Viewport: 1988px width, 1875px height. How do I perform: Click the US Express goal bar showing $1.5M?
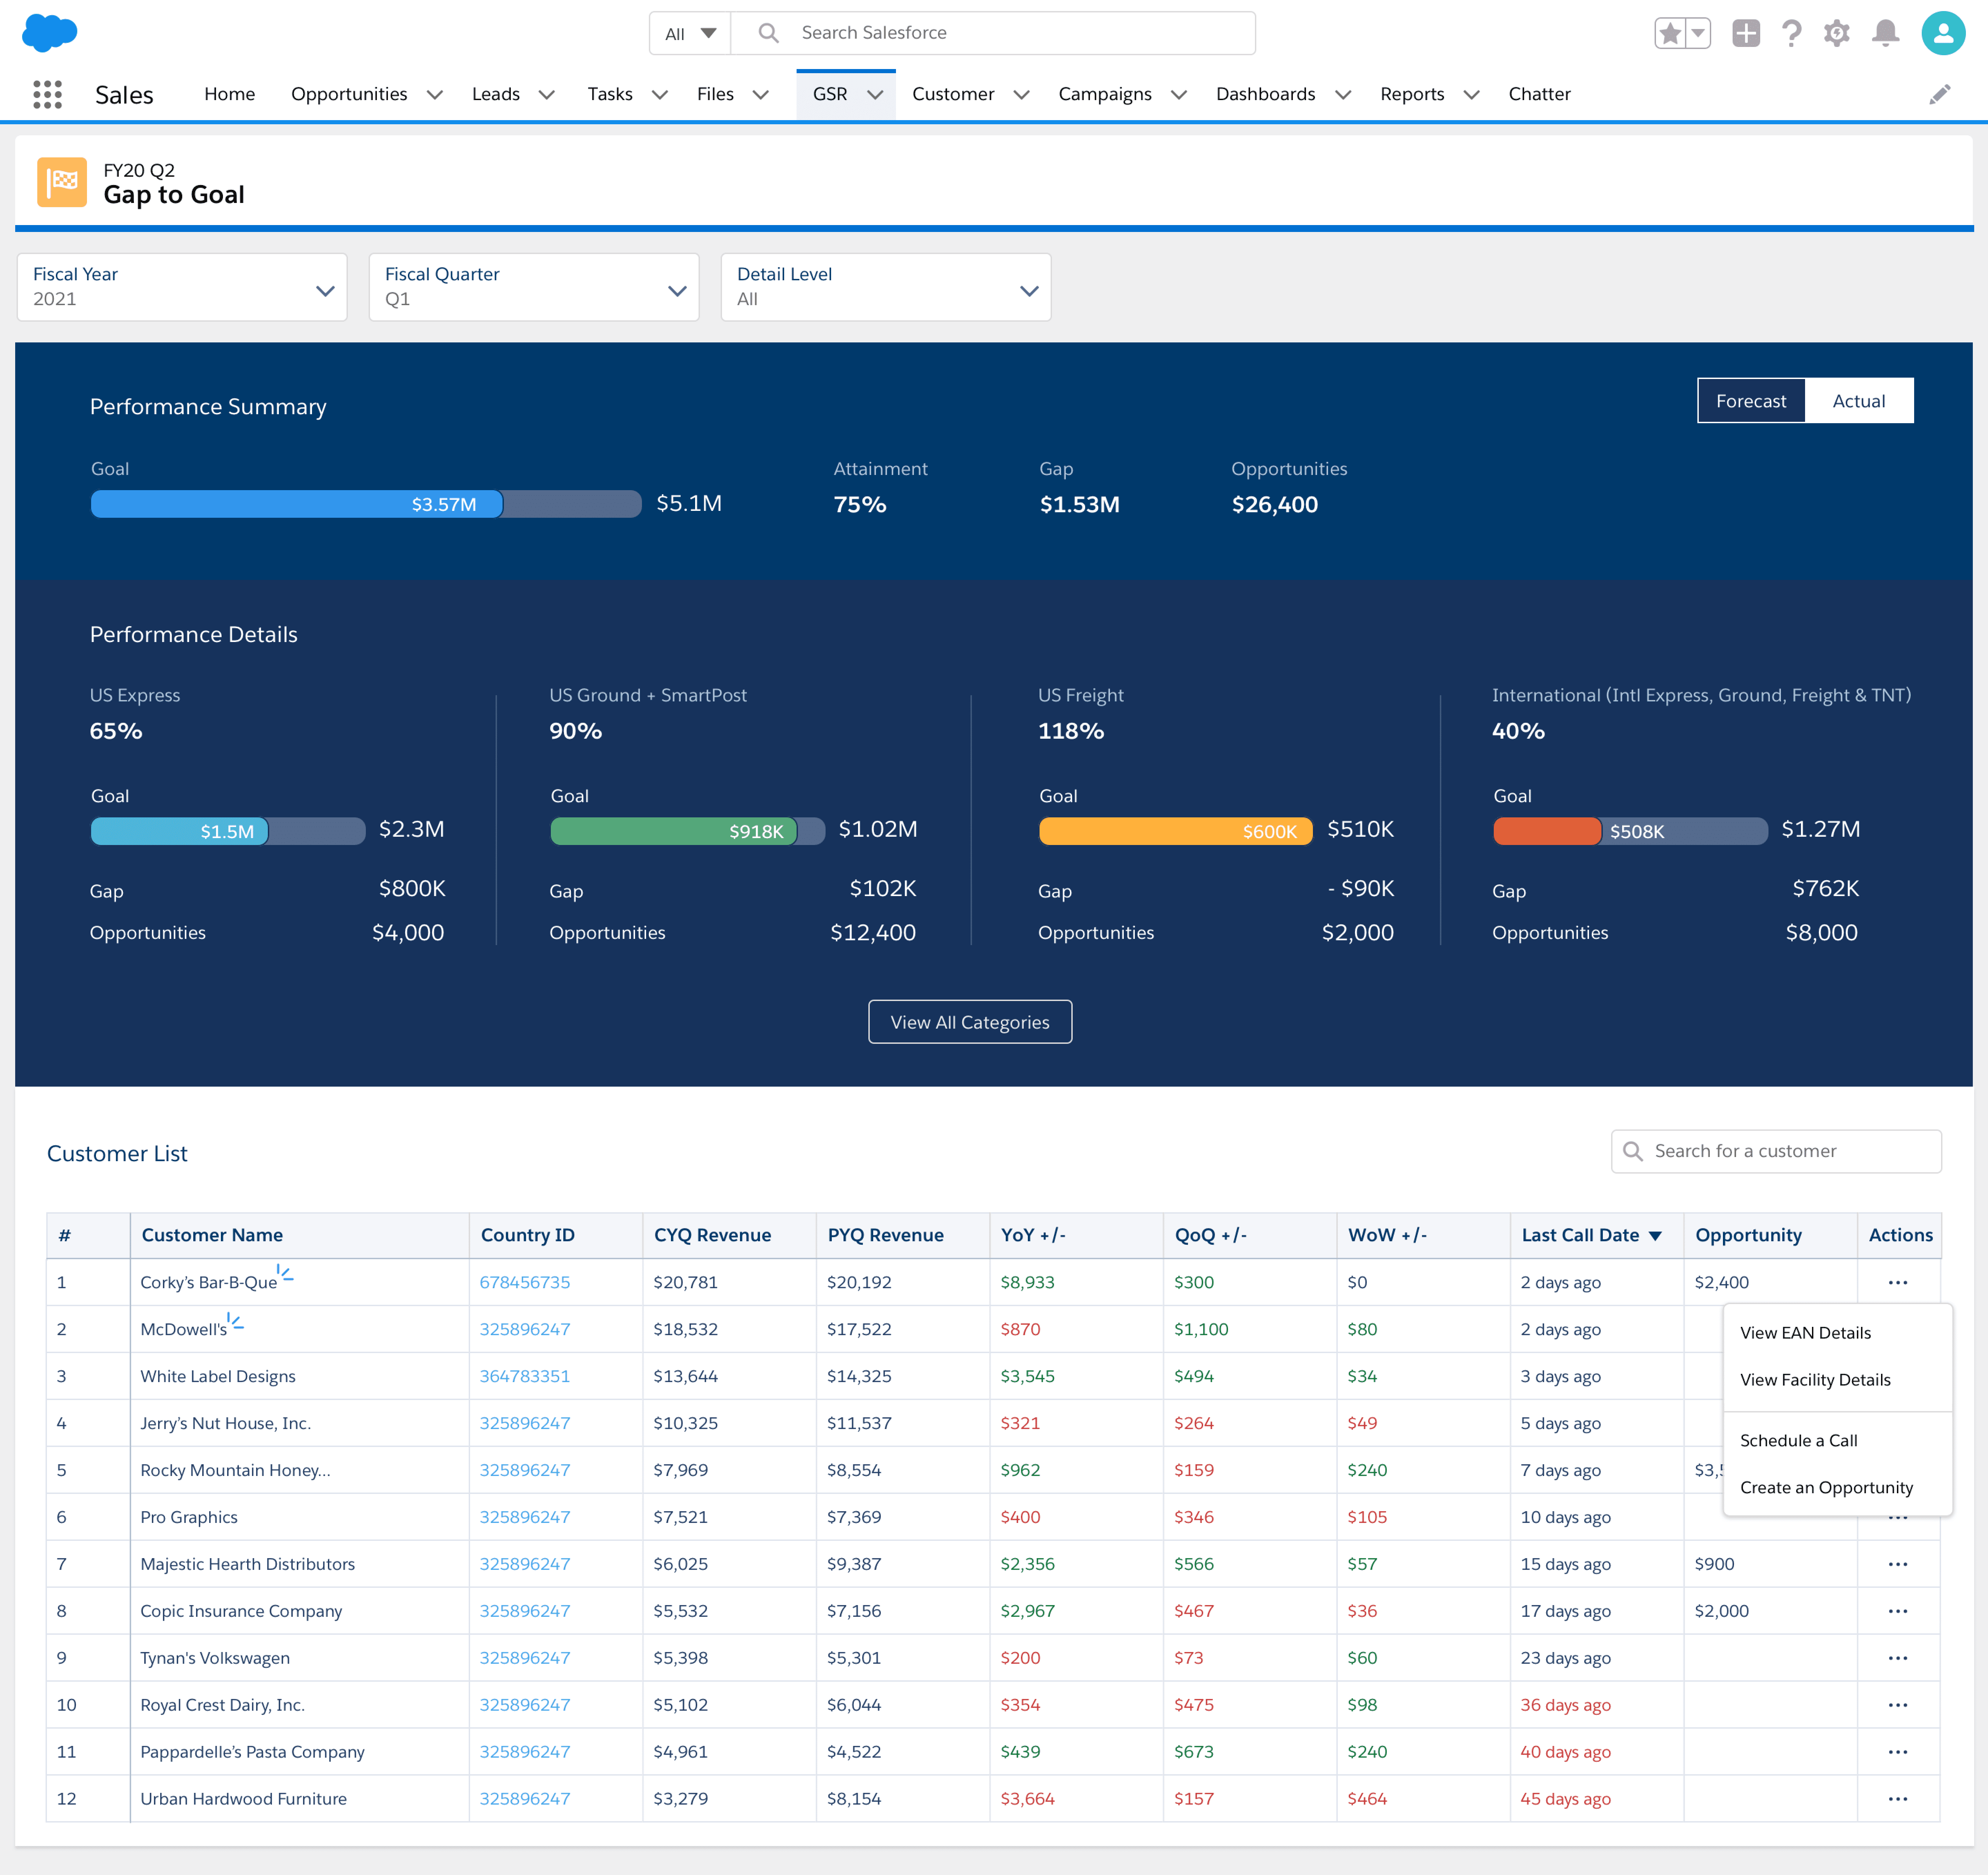[x=228, y=831]
